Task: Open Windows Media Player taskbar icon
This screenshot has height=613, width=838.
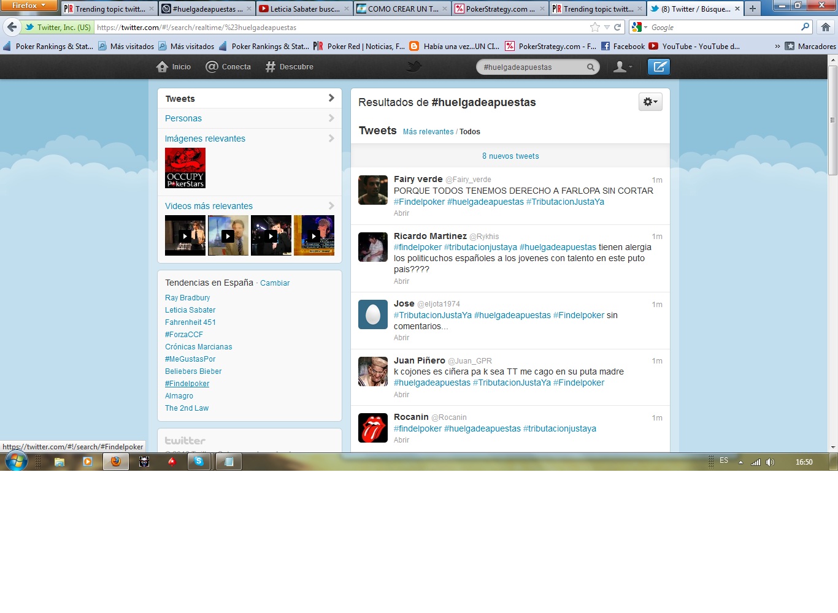Action: point(87,462)
